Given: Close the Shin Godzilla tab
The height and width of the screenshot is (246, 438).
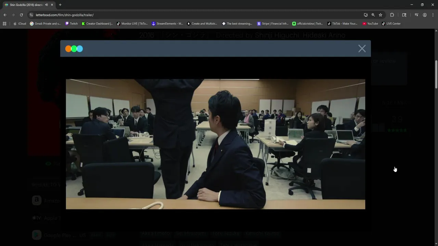Looking at the screenshot, I should (52, 5).
